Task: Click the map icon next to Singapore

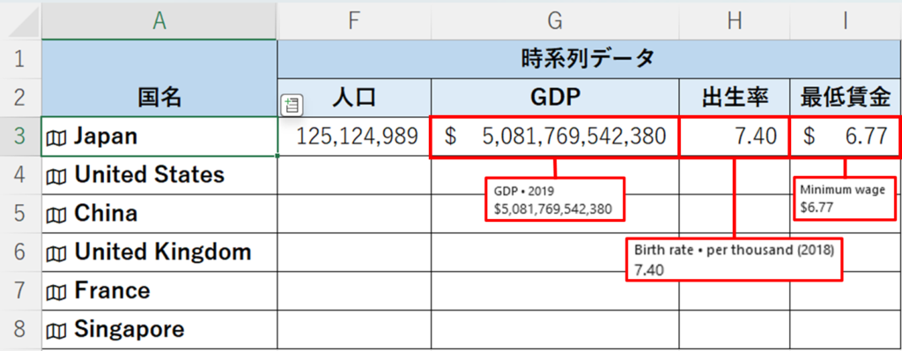Action: pos(55,330)
